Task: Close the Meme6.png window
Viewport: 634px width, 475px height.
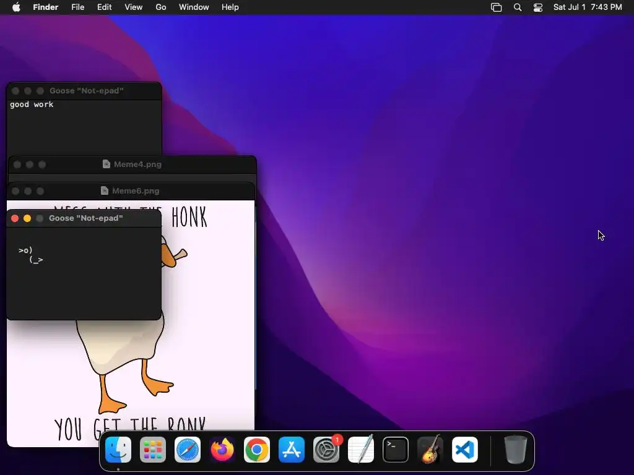Action: coord(15,191)
